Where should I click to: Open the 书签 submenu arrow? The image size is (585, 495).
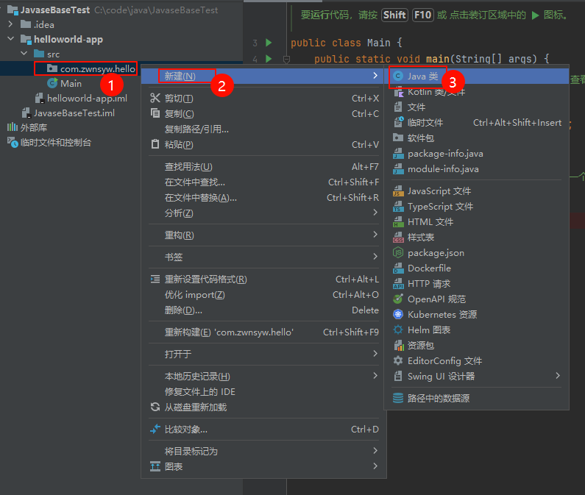(375, 257)
